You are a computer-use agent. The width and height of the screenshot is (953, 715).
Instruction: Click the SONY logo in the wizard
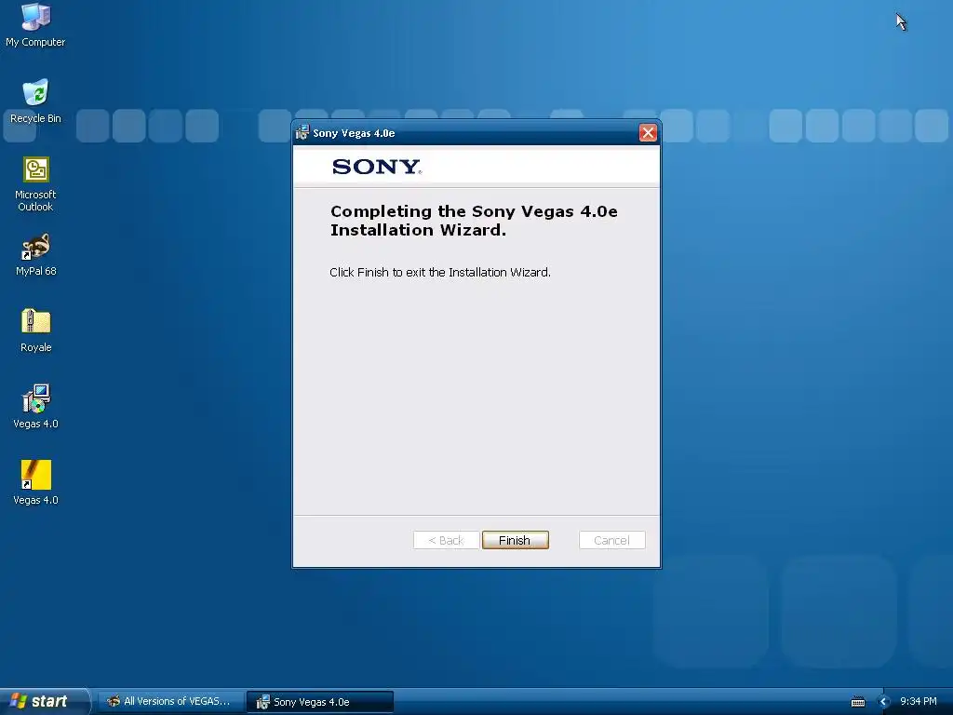(x=377, y=167)
